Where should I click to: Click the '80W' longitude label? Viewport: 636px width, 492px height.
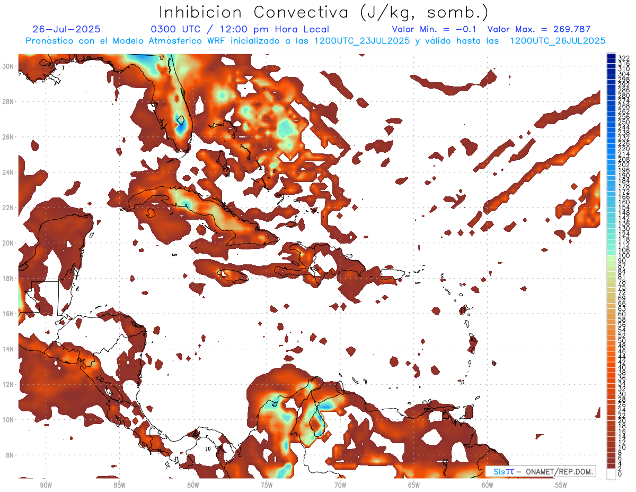(x=193, y=485)
